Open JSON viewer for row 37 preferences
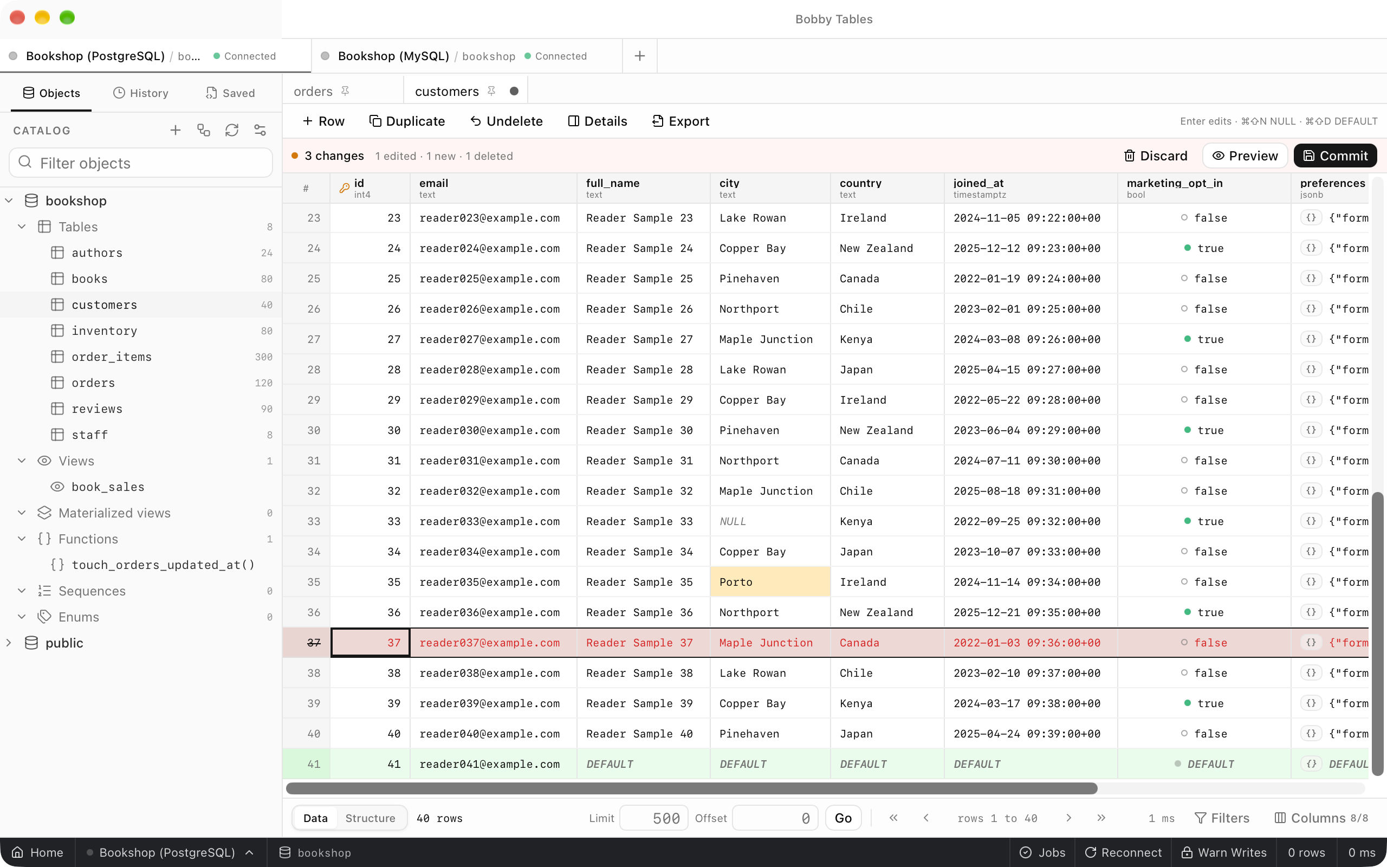This screenshot has width=1387, height=867. tap(1311, 643)
